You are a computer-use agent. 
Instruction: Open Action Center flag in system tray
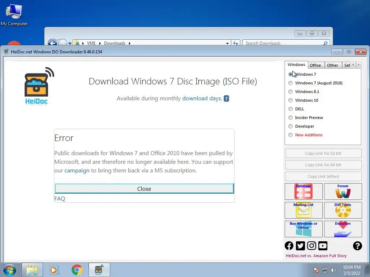pos(316,270)
